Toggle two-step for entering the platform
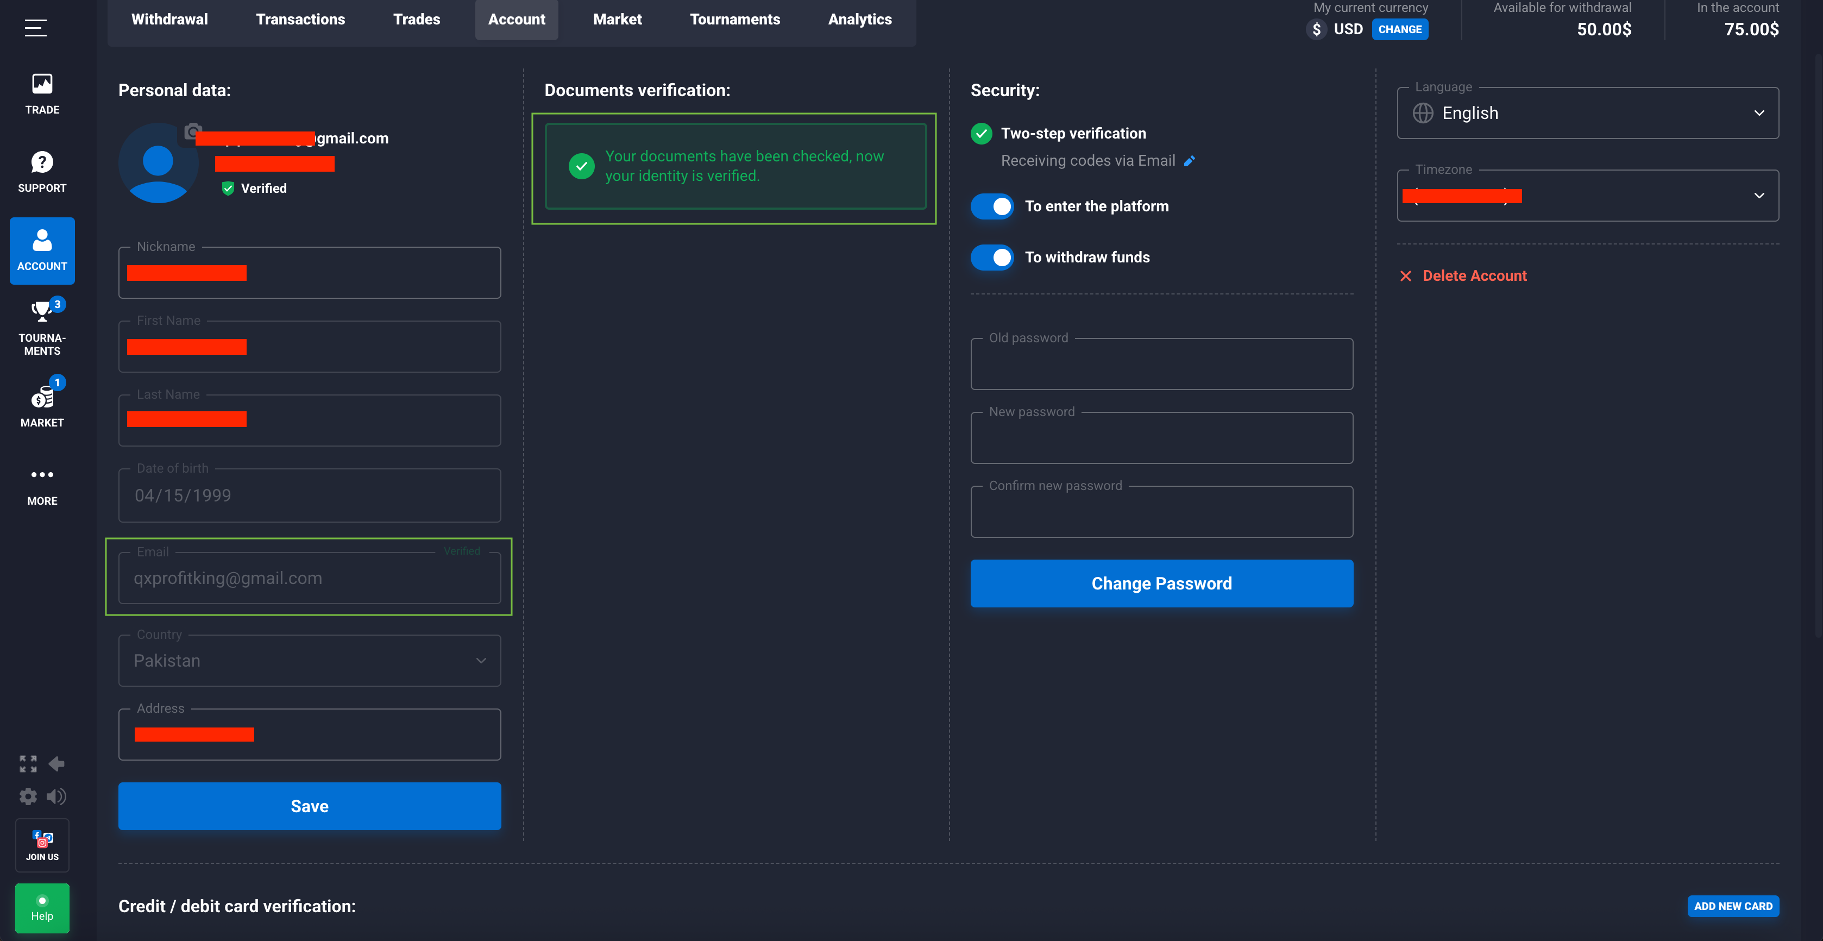Image resolution: width=1823 pixels, height=941 pixels. pos(992,206)
